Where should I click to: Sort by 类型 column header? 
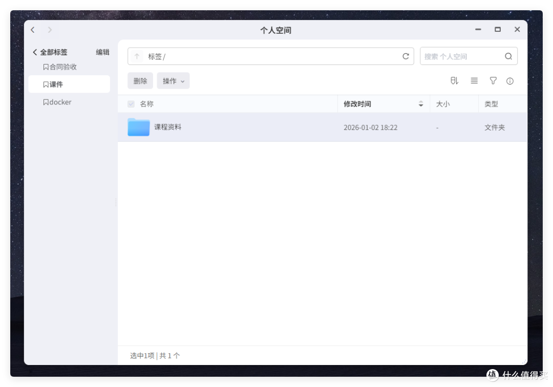(491, 104)
